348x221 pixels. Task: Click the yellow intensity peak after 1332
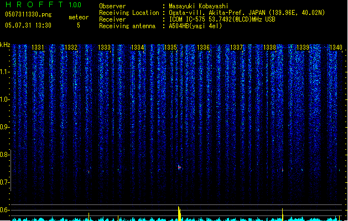pyautogui.click(x=89, y=217)
